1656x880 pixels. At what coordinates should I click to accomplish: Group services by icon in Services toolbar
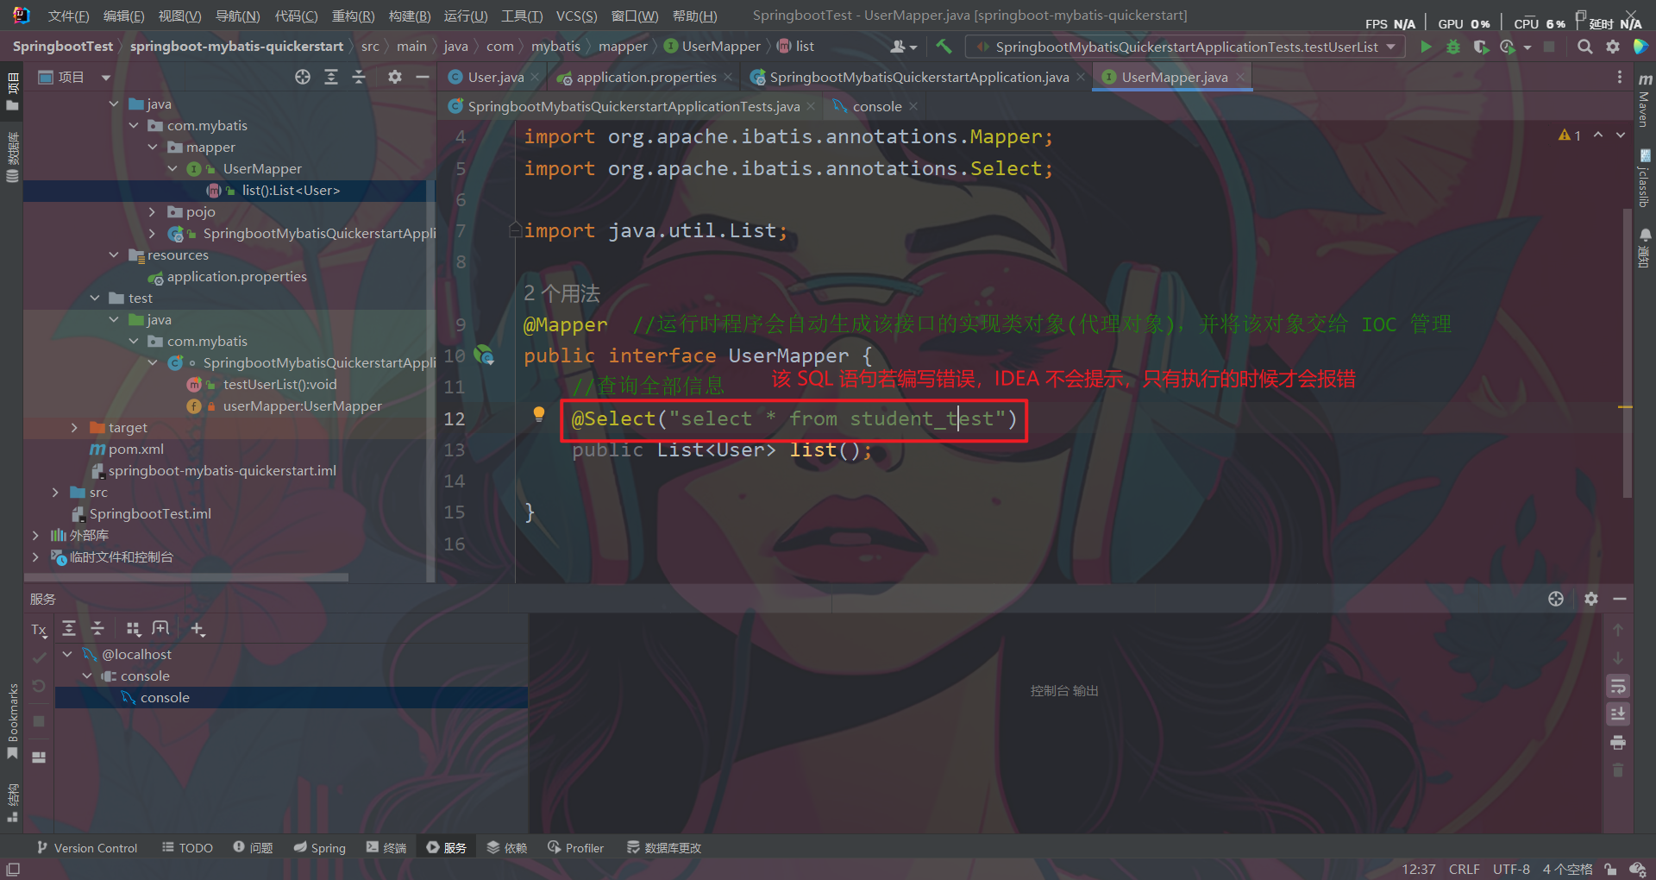point(133,629)
